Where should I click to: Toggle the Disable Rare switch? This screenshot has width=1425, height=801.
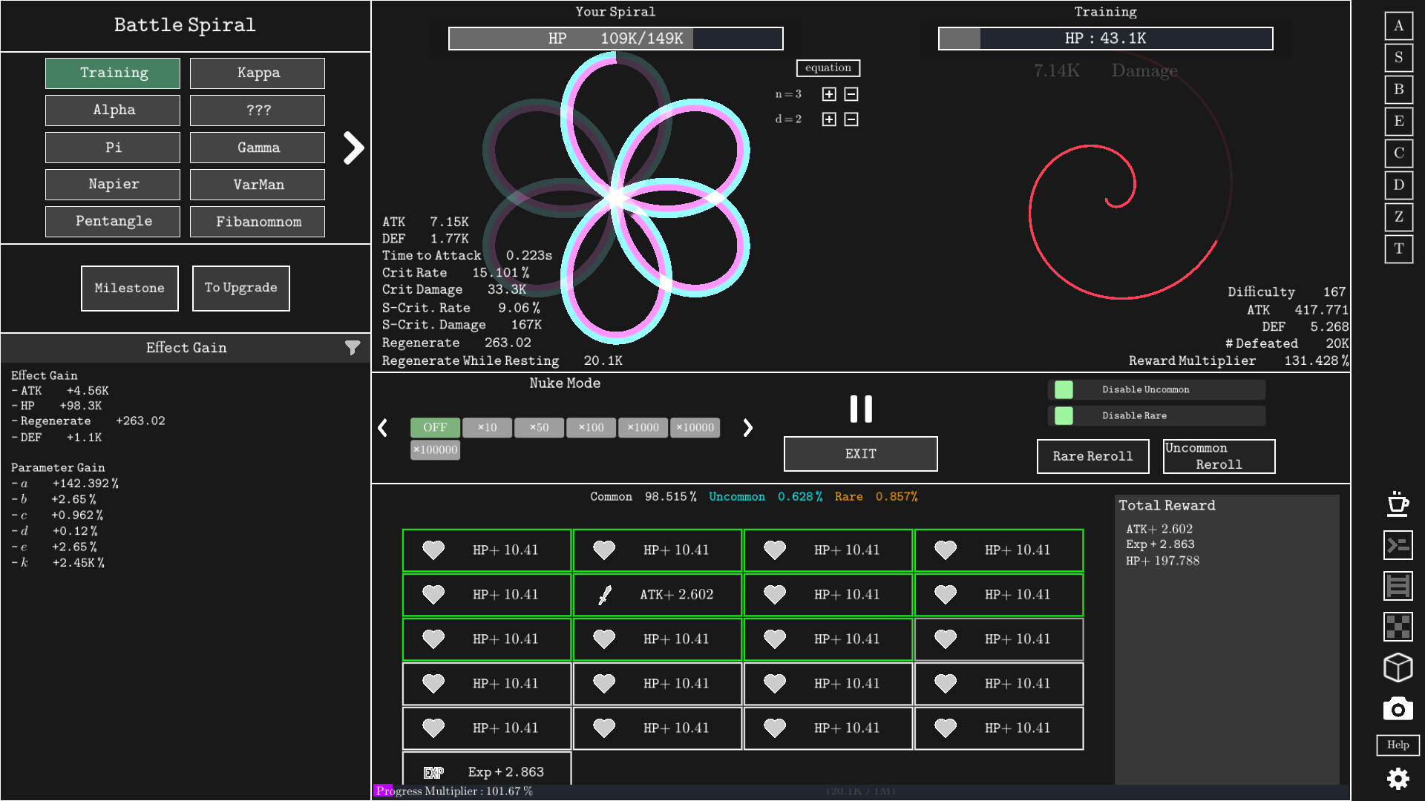pyautogui.click(x=1064, y=416)
